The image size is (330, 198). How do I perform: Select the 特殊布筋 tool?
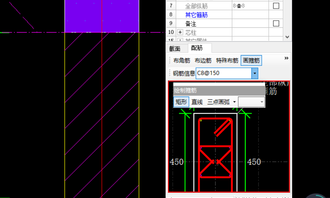point(227,61)
